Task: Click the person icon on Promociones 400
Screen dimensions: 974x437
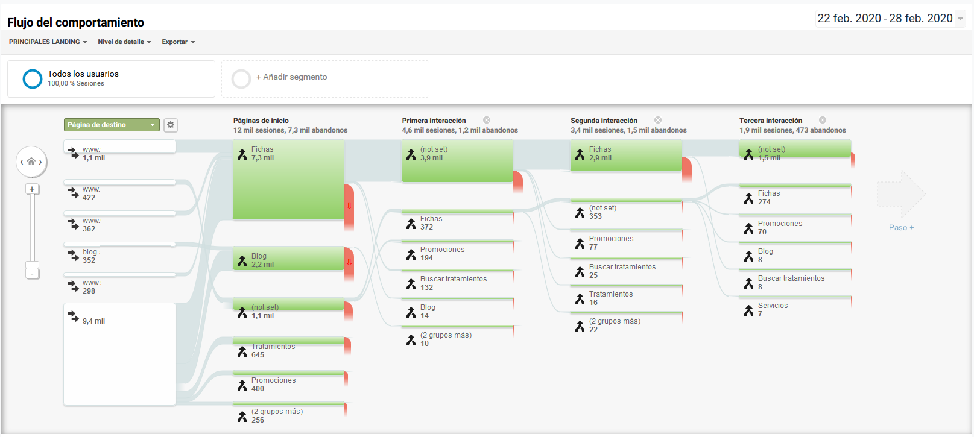Action: [x=242, y=385]
